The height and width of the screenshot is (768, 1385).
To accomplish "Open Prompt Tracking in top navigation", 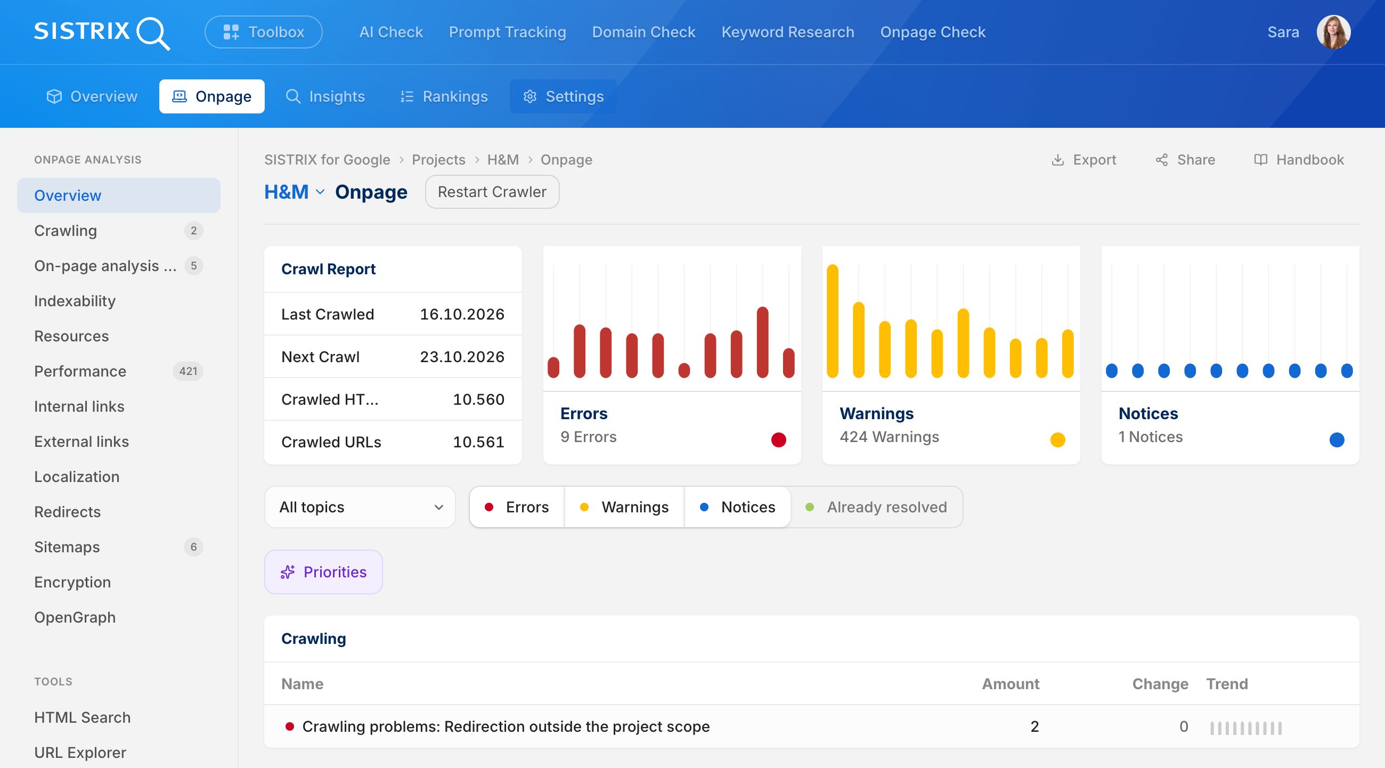I will (508, 32).
